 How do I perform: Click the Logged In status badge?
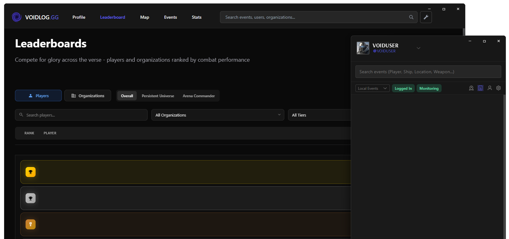point(403,88)
